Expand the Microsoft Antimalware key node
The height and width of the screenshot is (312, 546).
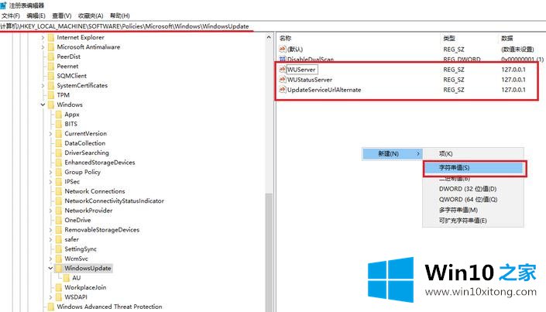tap(43, 46)
